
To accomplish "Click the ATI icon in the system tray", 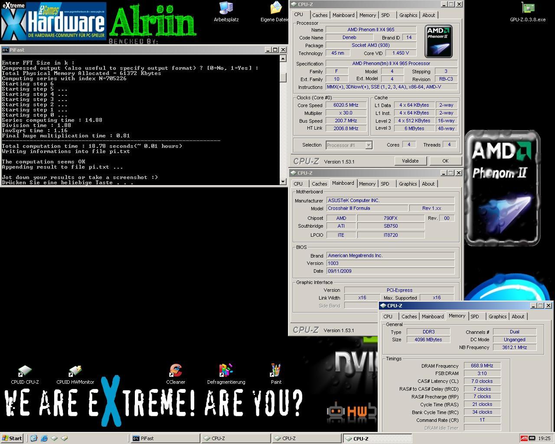I will (524, 438).
